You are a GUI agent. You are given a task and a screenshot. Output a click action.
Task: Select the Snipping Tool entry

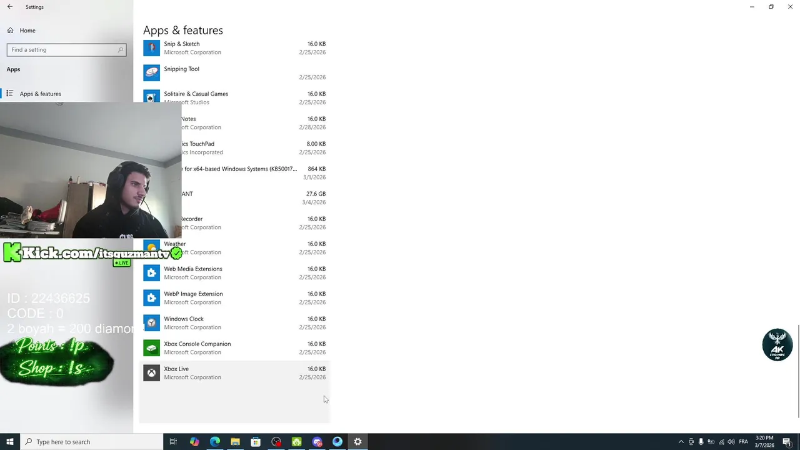pyautogui.click(x=234, y=73)
